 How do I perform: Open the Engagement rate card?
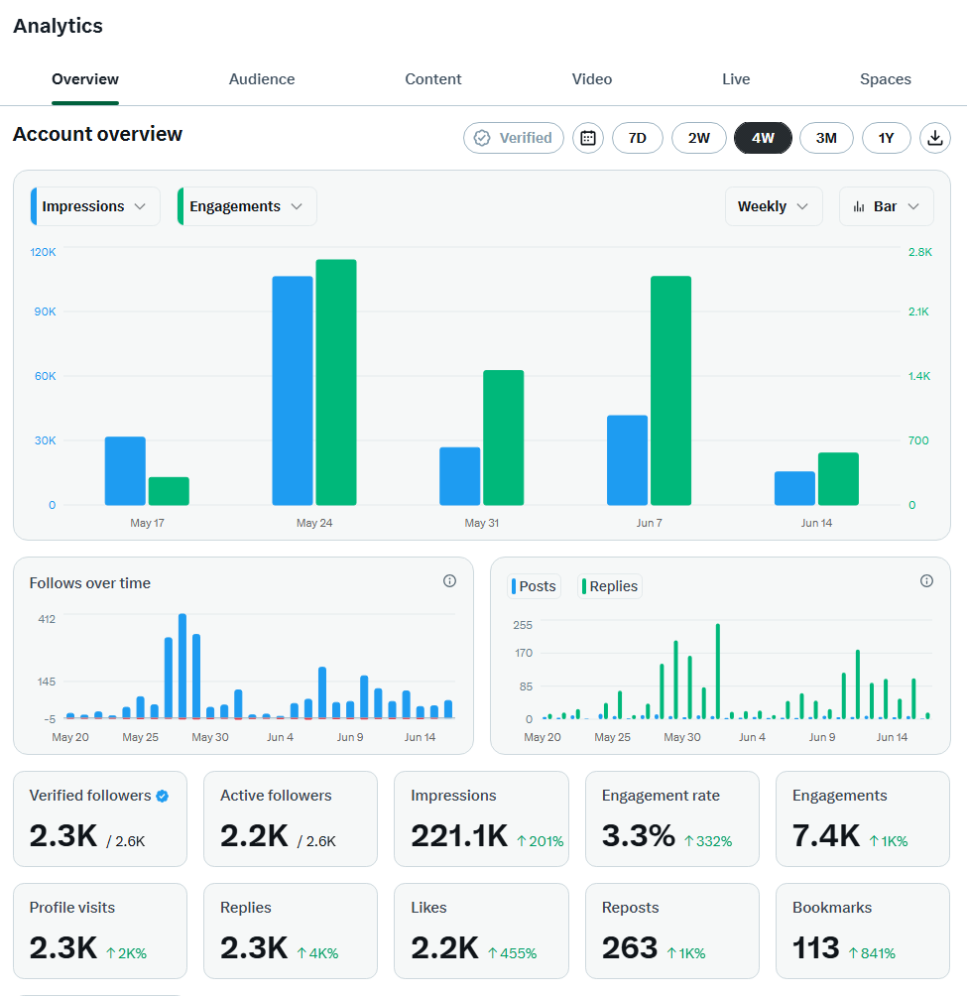point(672,818)
